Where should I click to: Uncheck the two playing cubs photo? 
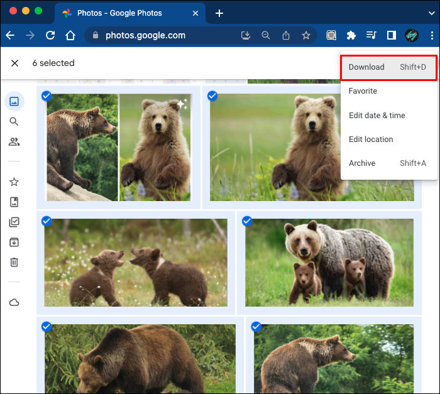pos(47,221)
